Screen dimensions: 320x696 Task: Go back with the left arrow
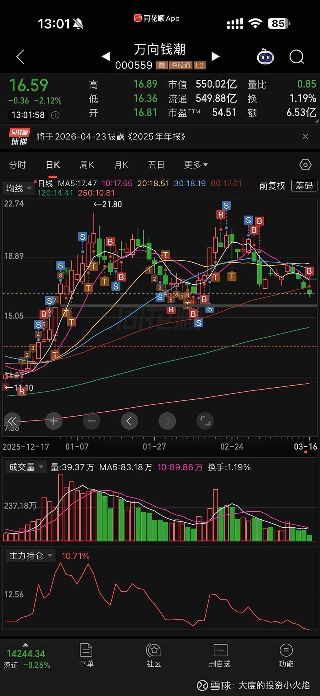tap(20, 57)
